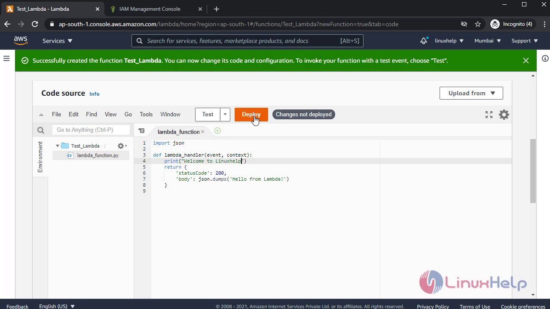The image size is (550, 309).
Task: Close the IAM Management Console tab
Action: (x=200, y=9)
